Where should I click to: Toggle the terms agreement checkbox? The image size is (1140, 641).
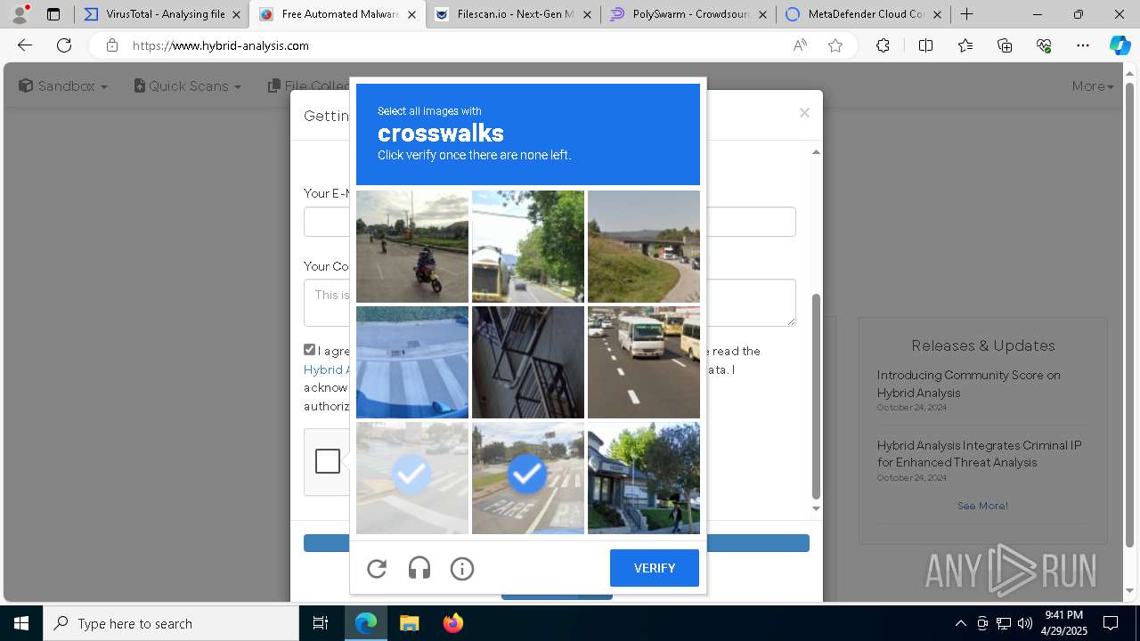click(310, 350)
